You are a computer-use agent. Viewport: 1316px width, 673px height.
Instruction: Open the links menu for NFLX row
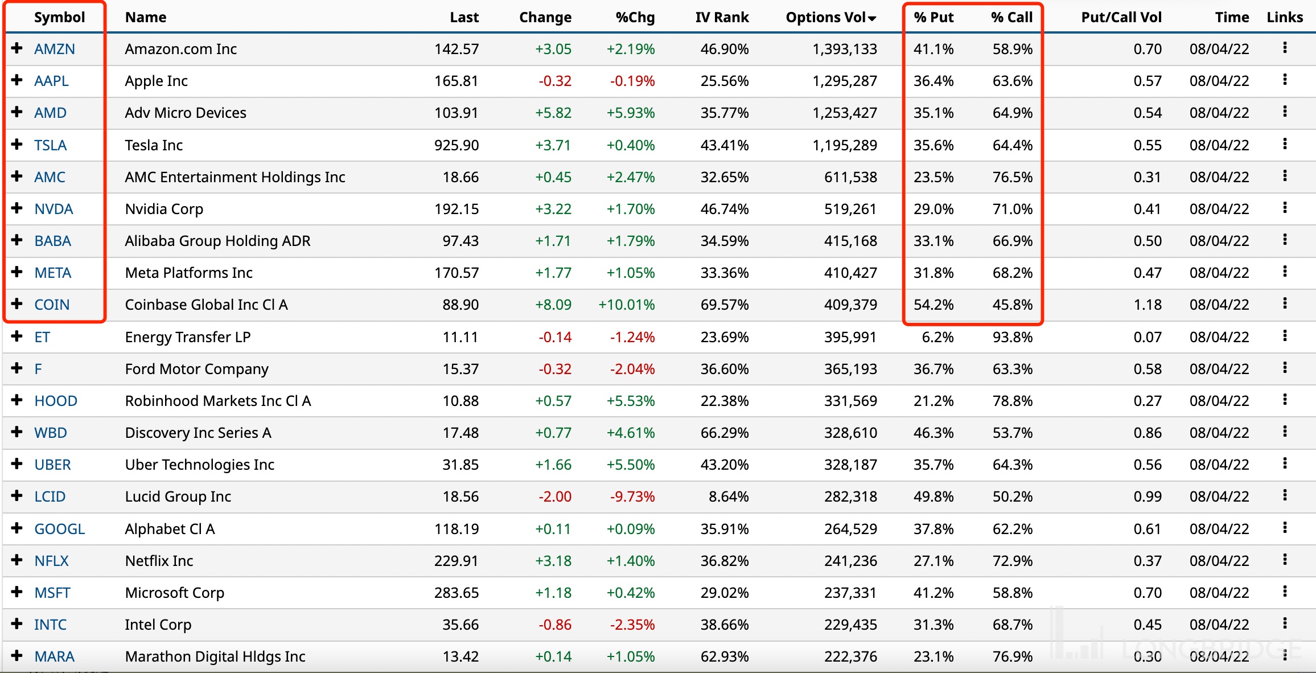(x=1285, y=560)
